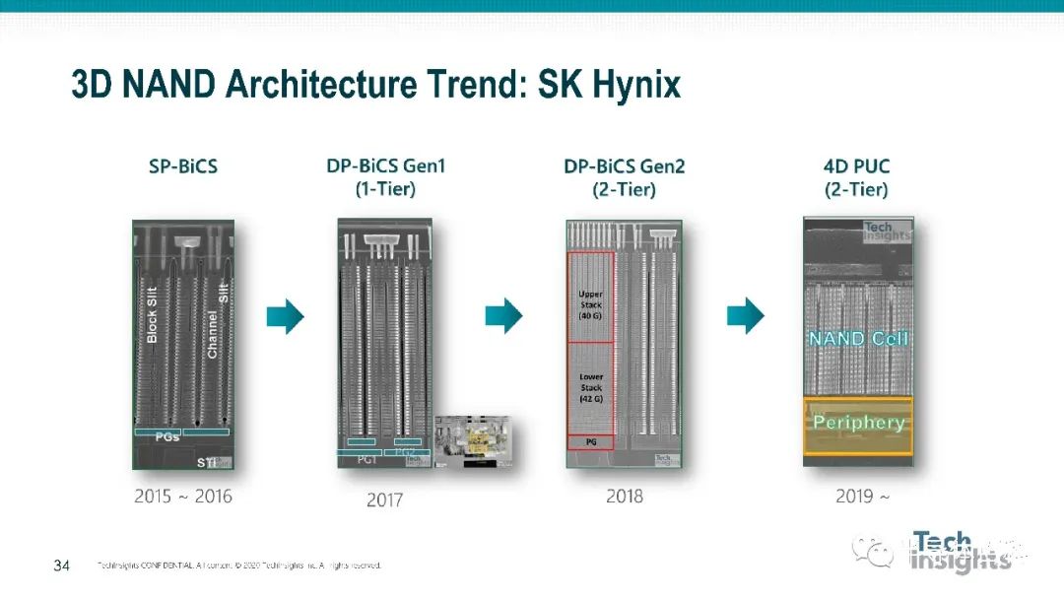
Task: Click the 'Block Slit' vertical label
Action: click(152, 314)
